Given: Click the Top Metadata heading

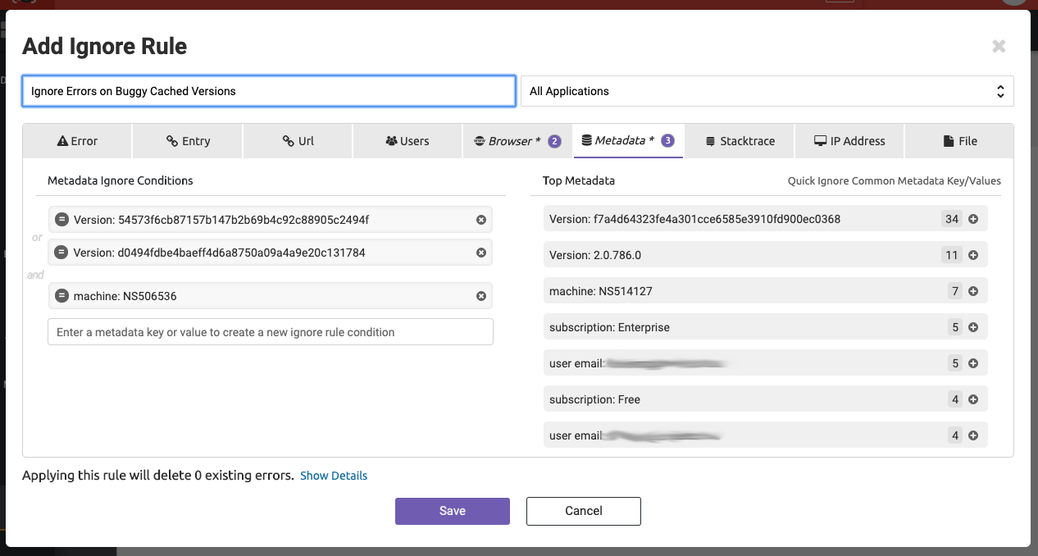Looking at the screenshot, I should point(579,180).
